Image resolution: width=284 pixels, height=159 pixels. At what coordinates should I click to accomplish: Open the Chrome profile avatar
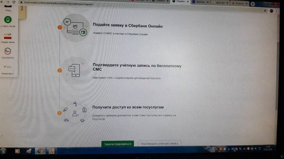click(x=271, y=11)
